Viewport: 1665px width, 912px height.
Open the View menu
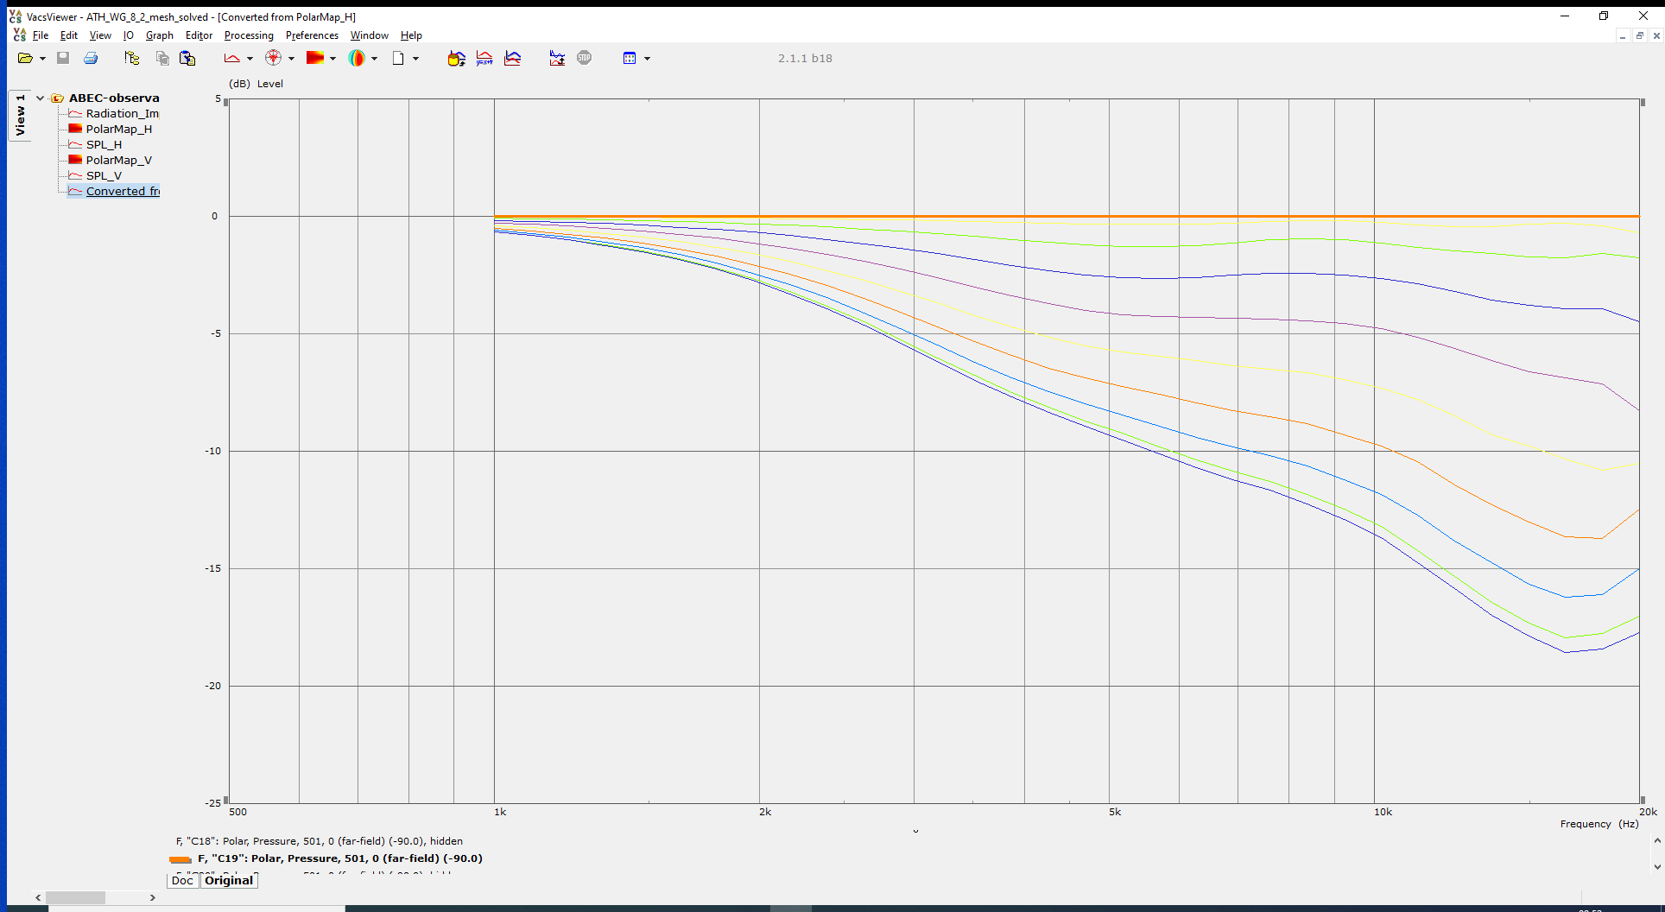tap(100, 35)
